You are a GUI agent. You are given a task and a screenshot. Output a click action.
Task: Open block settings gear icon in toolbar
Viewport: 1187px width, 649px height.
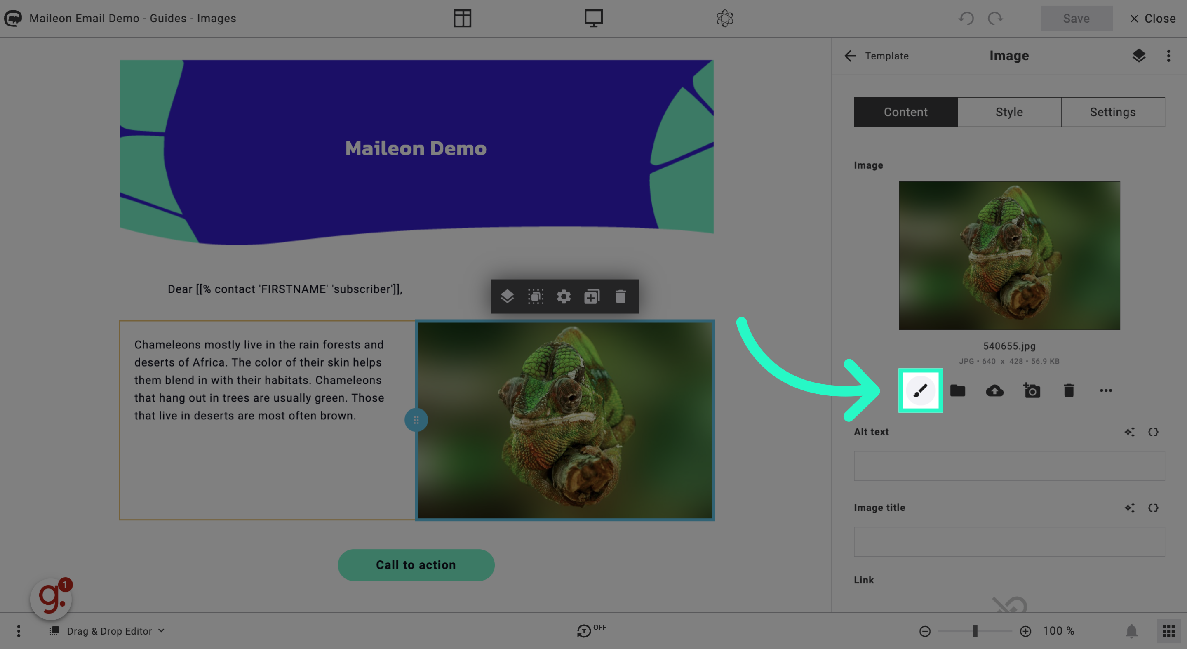[563, 296]
